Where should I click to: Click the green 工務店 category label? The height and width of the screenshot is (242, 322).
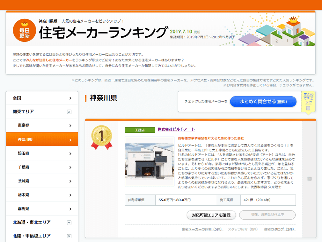pyautogui.click(x=139, y=130)
